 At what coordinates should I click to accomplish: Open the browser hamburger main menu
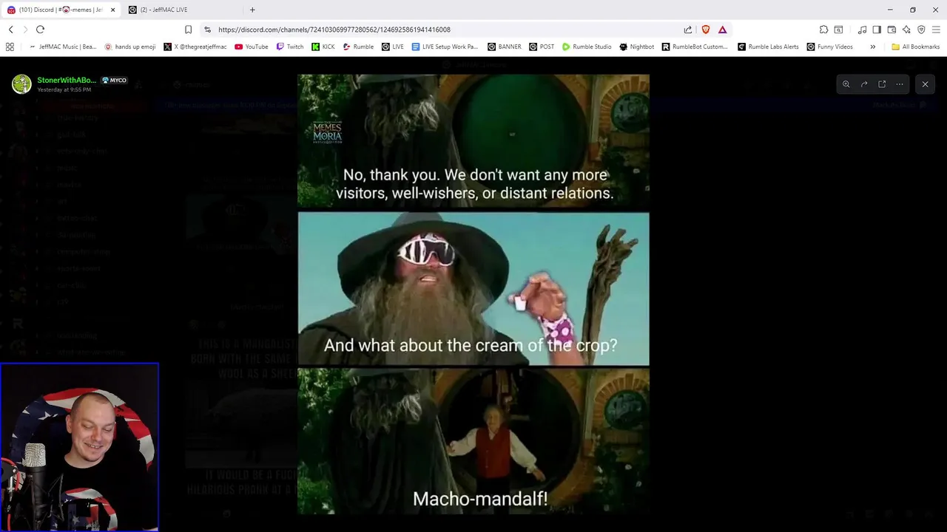point(936,30)
